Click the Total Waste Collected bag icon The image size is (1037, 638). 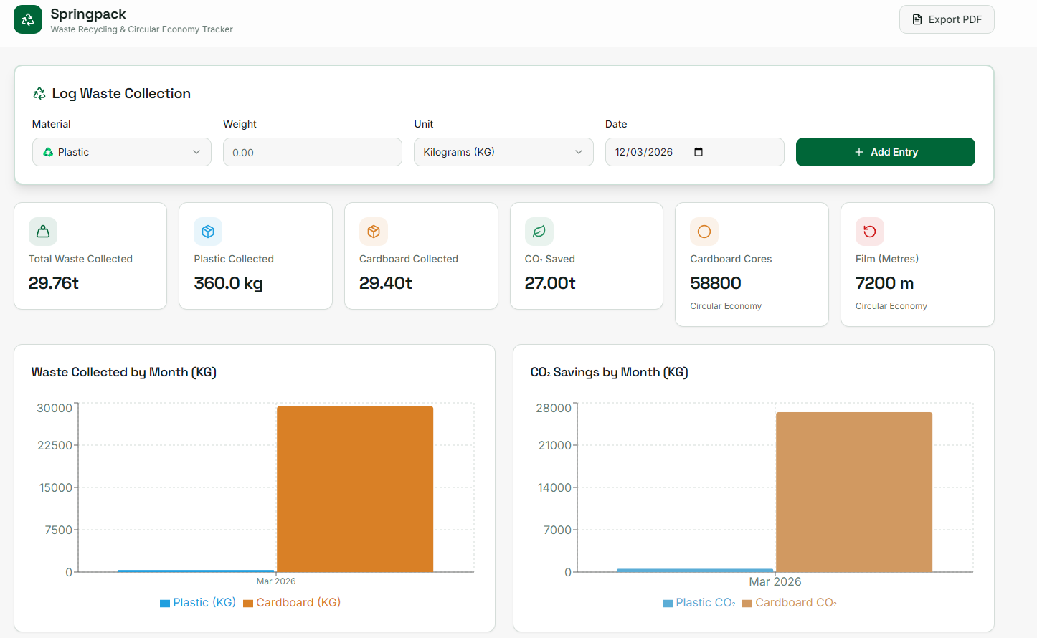43,232
